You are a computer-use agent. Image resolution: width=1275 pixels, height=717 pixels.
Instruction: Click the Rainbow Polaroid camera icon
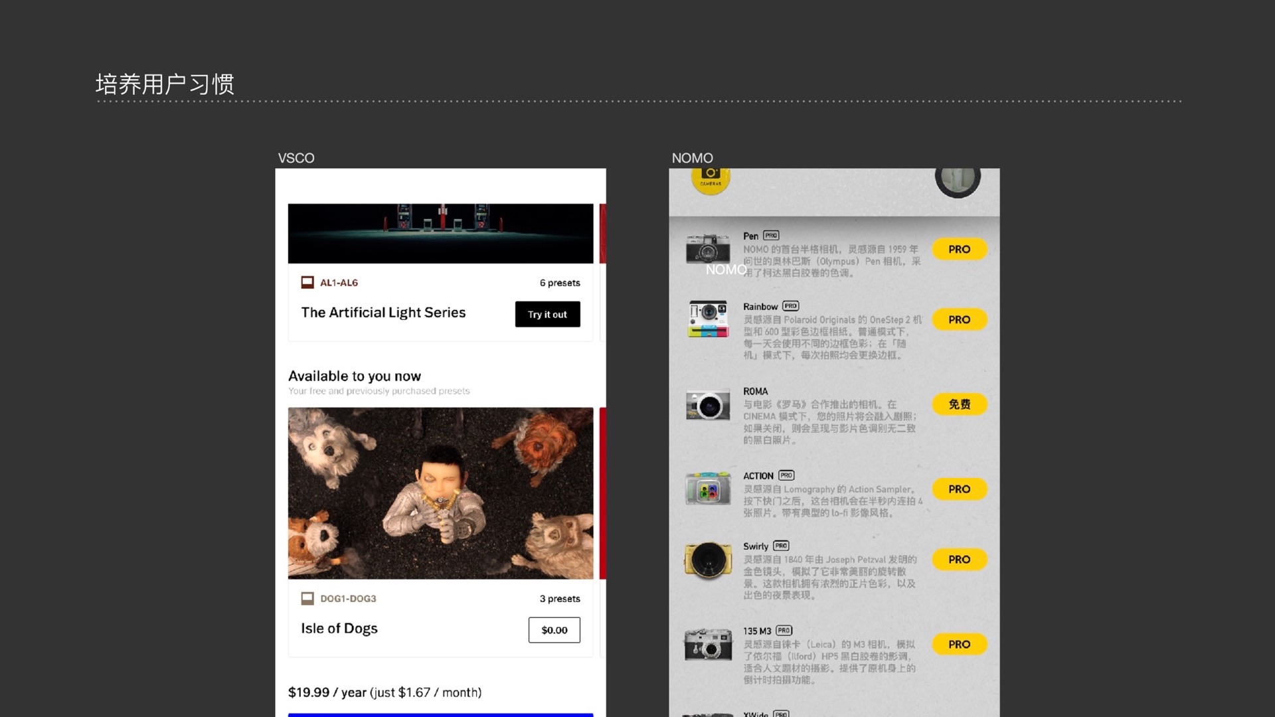707,319
